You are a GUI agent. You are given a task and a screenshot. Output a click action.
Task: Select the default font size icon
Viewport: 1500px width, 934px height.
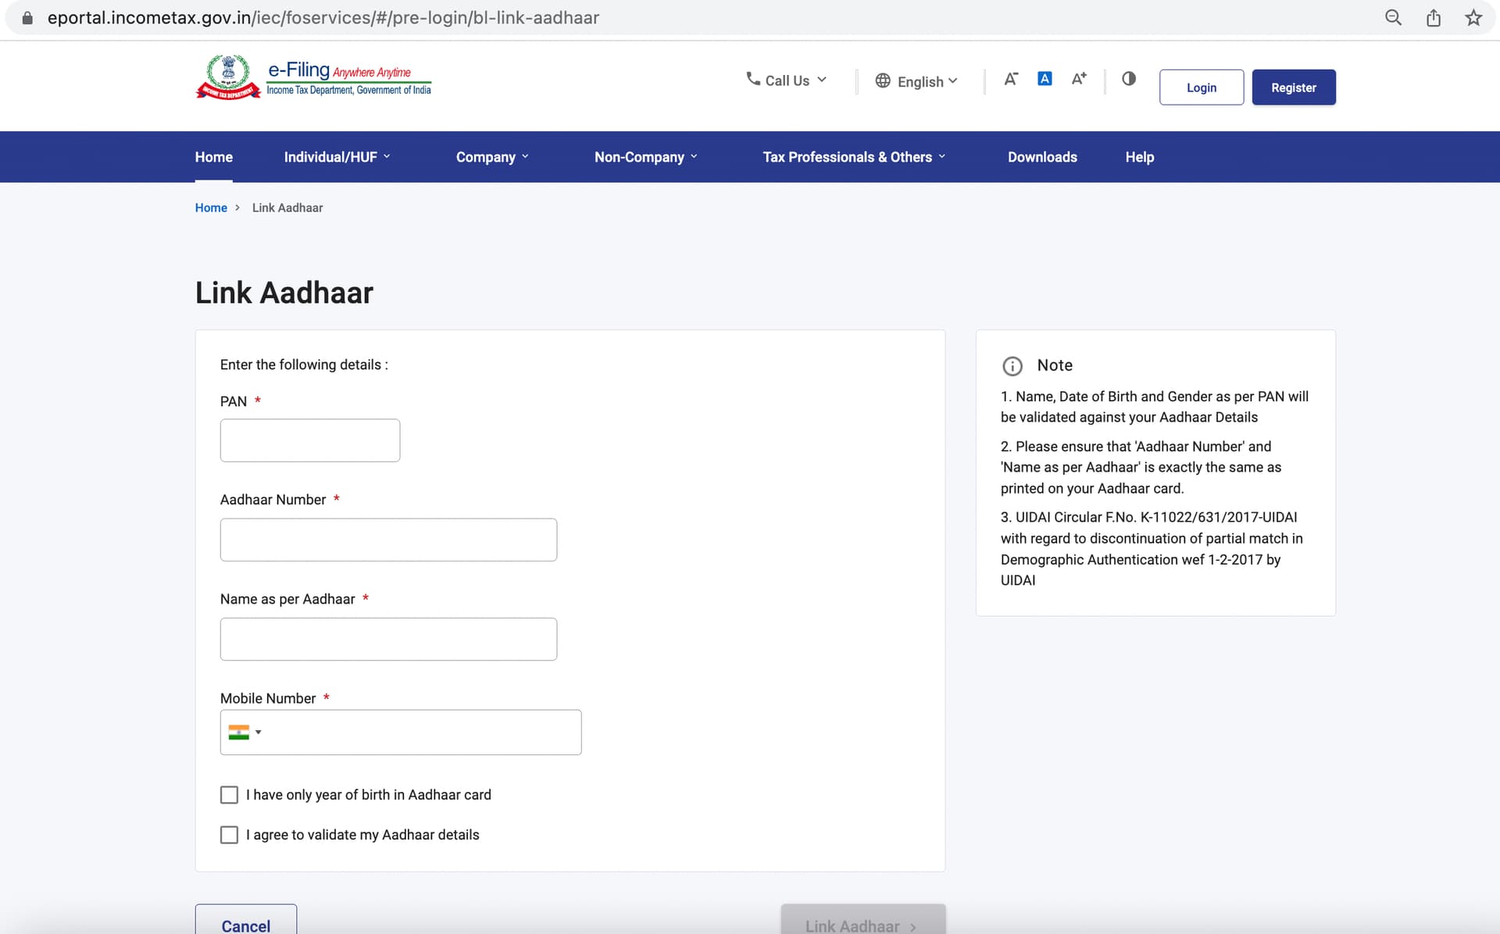[x=1045, y=79]
